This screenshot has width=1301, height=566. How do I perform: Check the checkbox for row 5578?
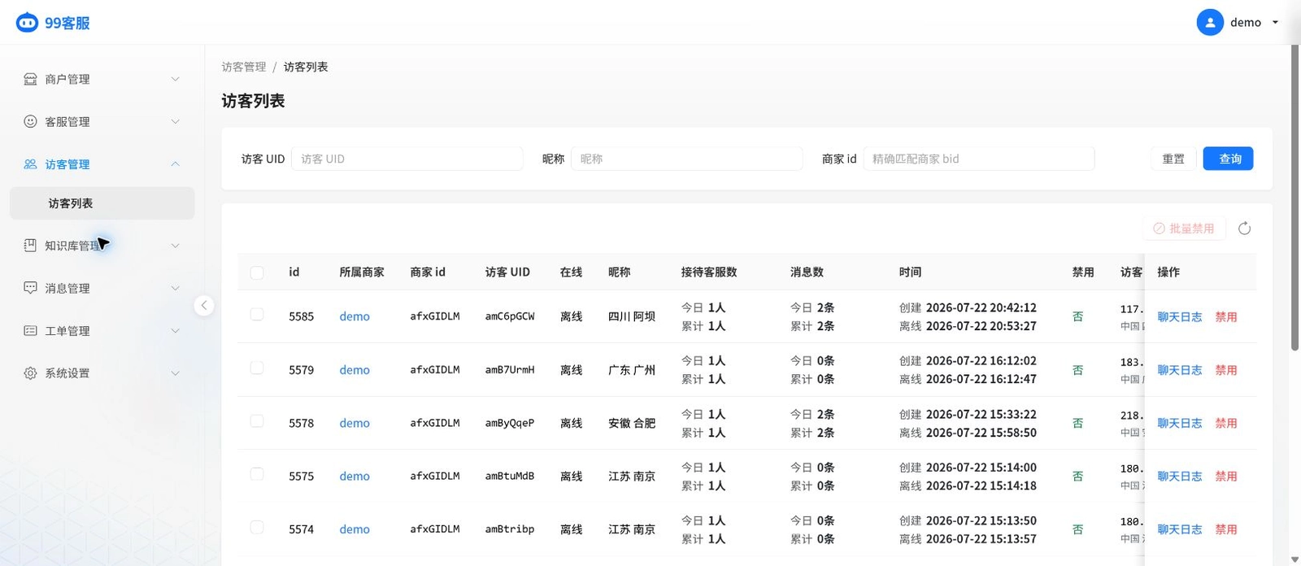pos(257,421)
